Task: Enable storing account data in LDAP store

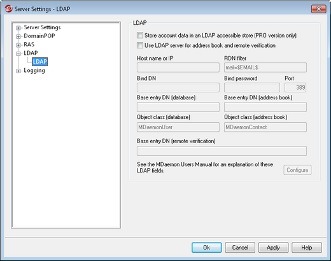Action: [x=140, y=35]
